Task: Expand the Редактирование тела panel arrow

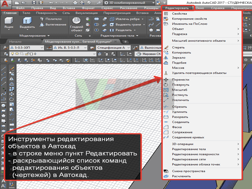Action: pos(137,36)
